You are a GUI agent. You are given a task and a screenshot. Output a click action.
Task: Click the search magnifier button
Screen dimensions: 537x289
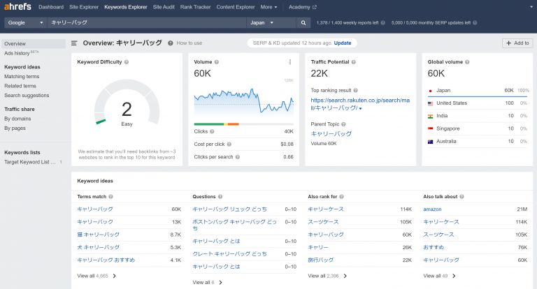tap(303, 23)
